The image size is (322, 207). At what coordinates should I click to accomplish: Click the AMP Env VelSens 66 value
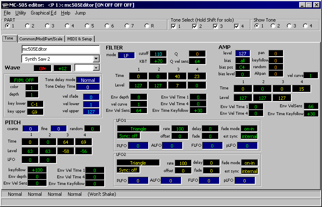click(x=311, y=106)
